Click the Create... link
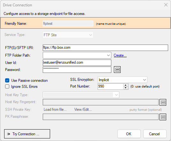 click(120, 55)
